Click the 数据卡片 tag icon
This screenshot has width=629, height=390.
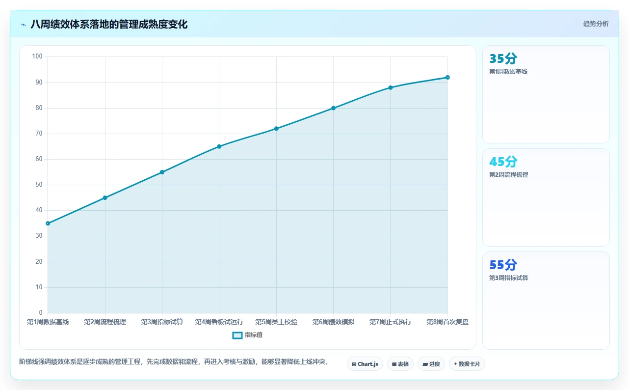pyautogui.click(x=455, y=364)
